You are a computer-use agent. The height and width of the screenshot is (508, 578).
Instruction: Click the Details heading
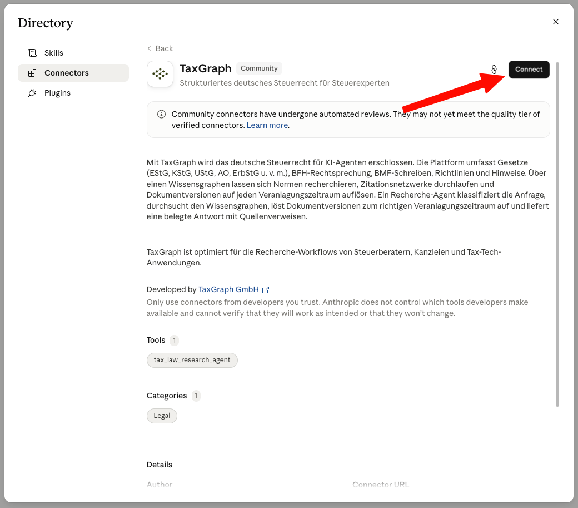coord(160,465)
